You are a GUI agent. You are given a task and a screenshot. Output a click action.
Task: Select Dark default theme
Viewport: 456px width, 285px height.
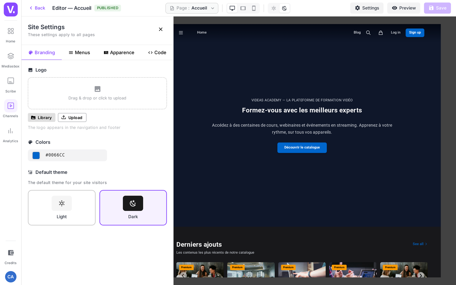(x=133, y=208)
